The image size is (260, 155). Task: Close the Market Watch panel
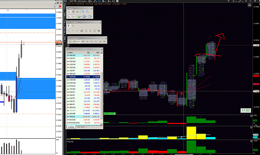click(102, 49)
